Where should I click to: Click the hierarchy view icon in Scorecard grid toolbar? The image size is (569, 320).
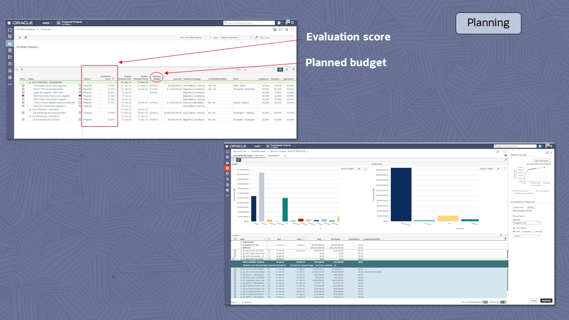pos(280,70)
